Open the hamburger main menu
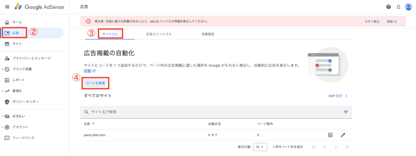Image resolution: width=416 pixels, height=156 pixels. (x=7, y=7)
